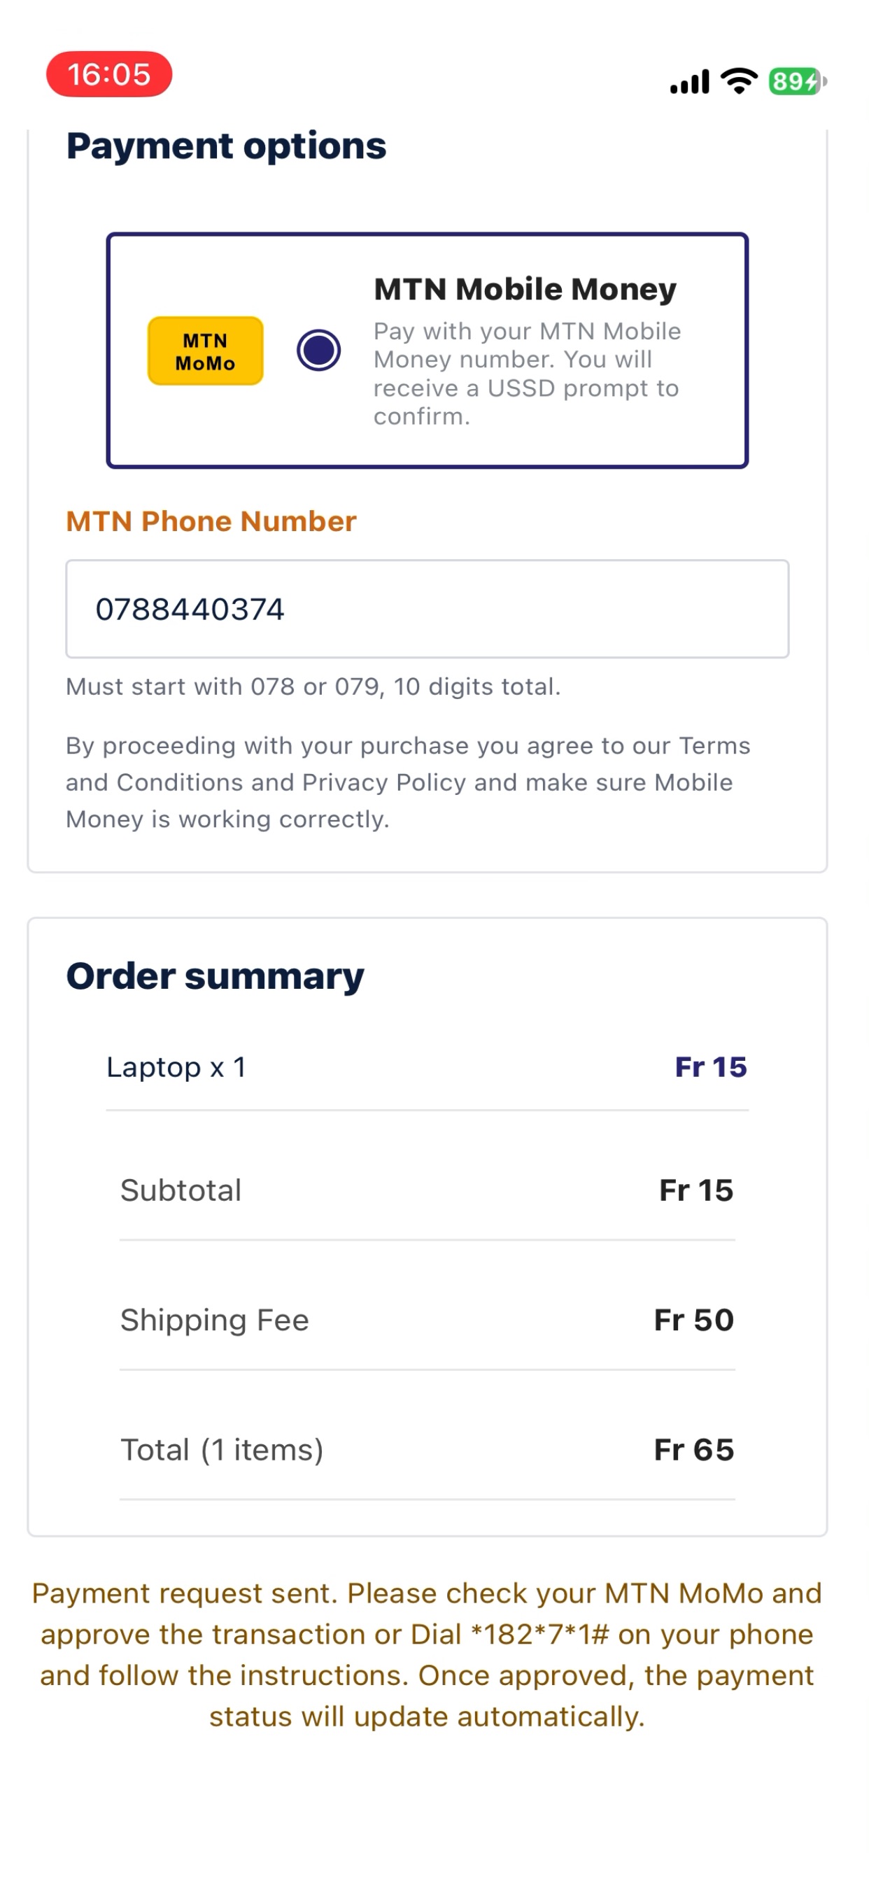The height and width of the screenshot is (1881, 869).
Task: Tap the Fr 65 total amount
Action: (x=694, y=1449)
